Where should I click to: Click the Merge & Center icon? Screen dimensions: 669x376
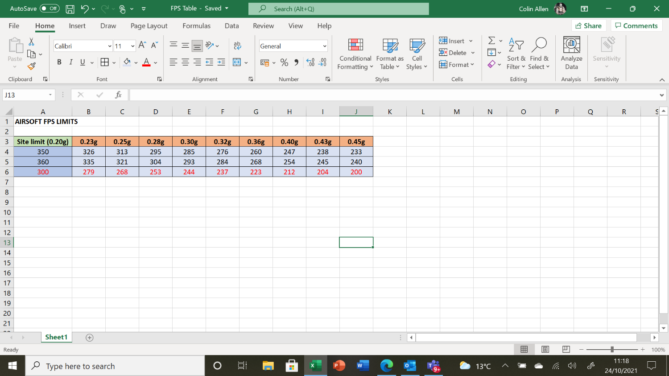click(237, 62)
